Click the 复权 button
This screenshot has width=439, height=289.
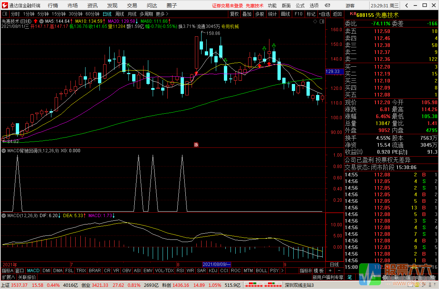coord(234,14)
